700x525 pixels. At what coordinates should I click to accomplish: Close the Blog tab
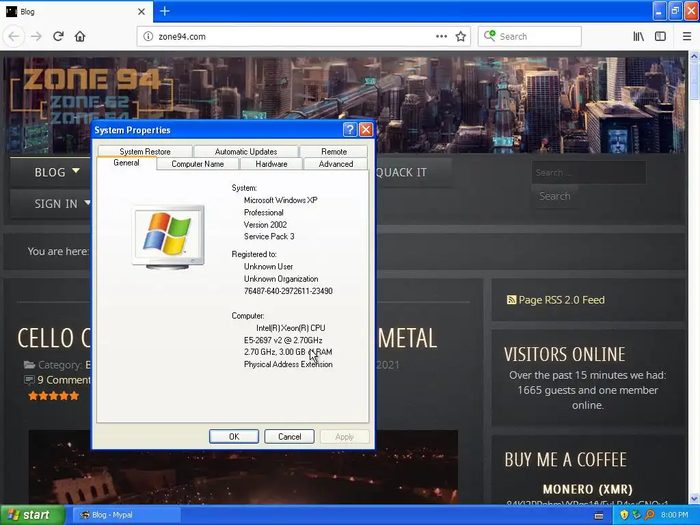point(142,12)
